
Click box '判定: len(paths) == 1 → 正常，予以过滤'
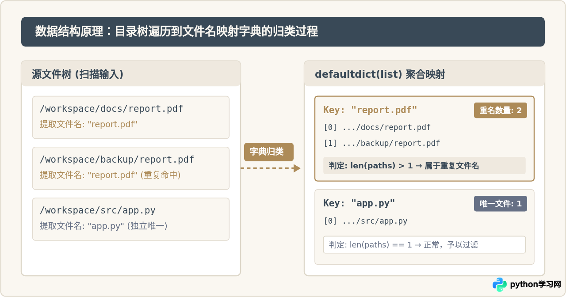pos(424,245)
